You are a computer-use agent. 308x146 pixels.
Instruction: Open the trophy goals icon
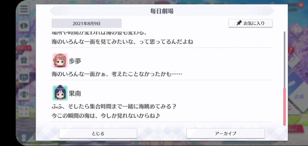click(24, 94)
